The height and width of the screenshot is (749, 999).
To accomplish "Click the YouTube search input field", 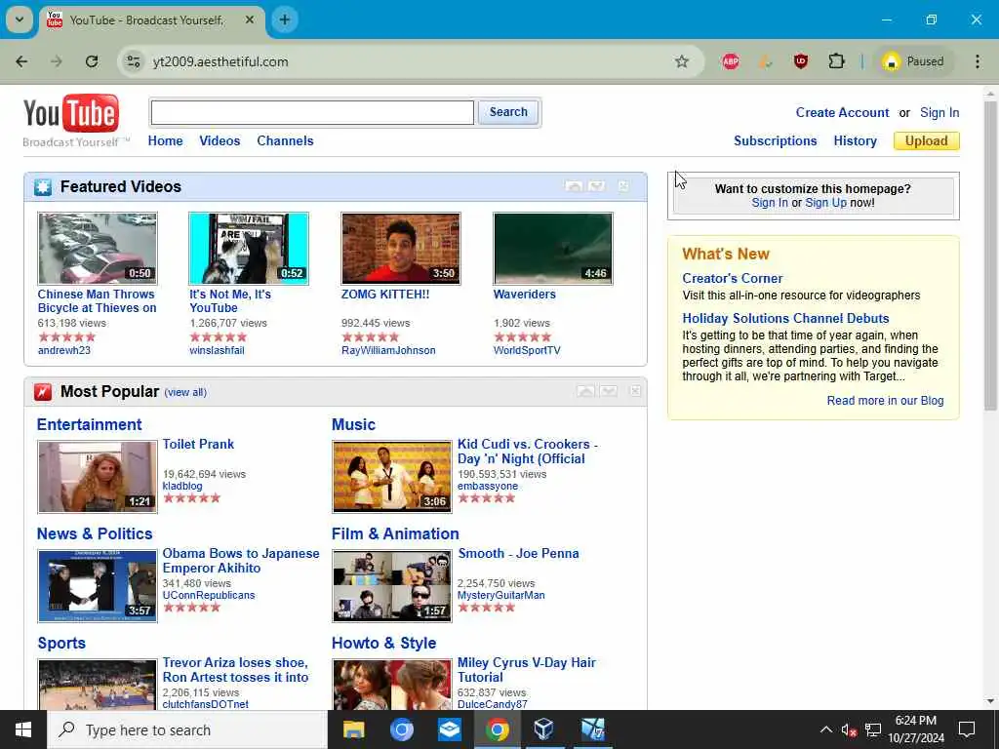I will click(312, 113).
